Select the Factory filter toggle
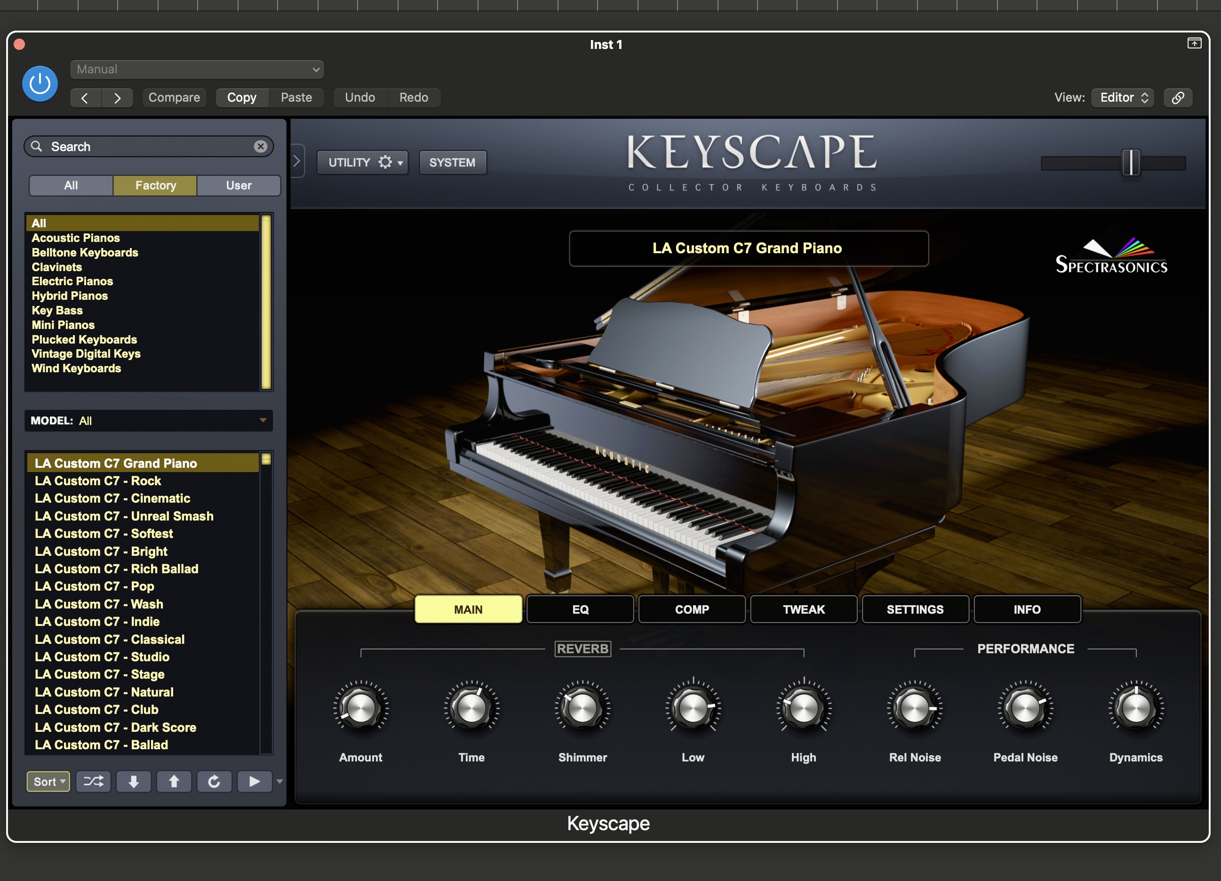The width and height of the screenshot is (1221, 881). point(156,185)
